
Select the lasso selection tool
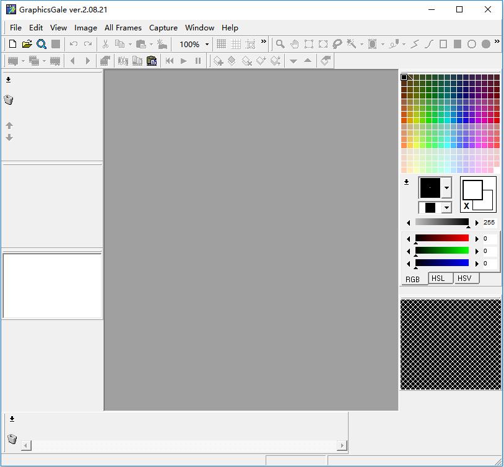(337, 44)
